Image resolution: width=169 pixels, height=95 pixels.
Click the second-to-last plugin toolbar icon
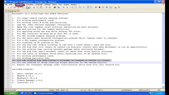(115, 7)
